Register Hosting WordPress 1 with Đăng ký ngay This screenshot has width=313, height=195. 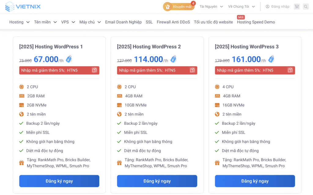pyautogui.click(x=59, y=181)
